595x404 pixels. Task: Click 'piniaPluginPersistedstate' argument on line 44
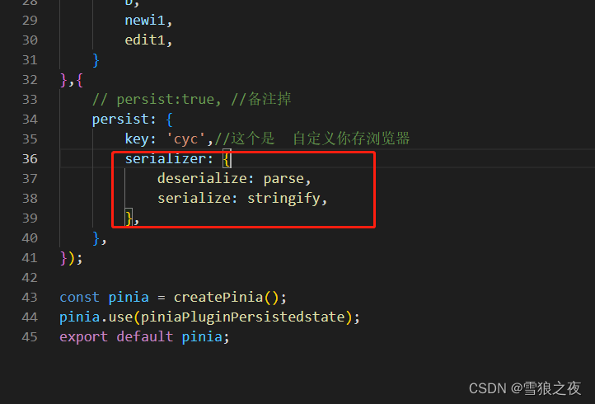(243, 317)
